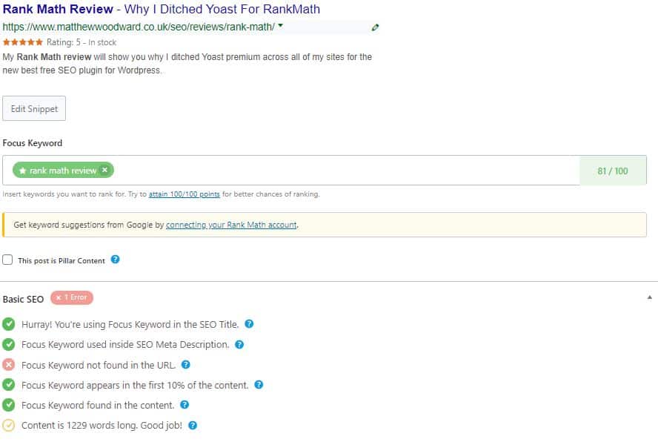Click the Edit Snippet button
The height and width of the screenshot is (442, 658).
[x=34, y=108]
